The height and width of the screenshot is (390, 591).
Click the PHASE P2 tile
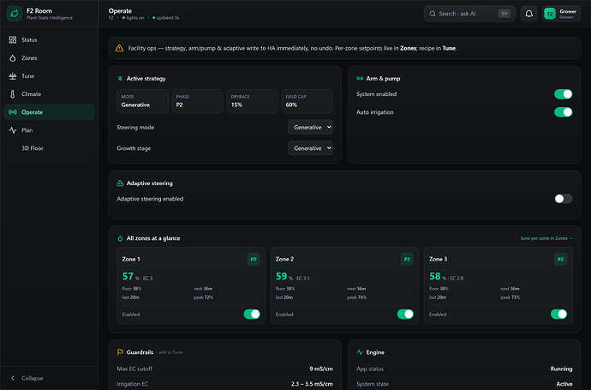(x=198, y=101)
